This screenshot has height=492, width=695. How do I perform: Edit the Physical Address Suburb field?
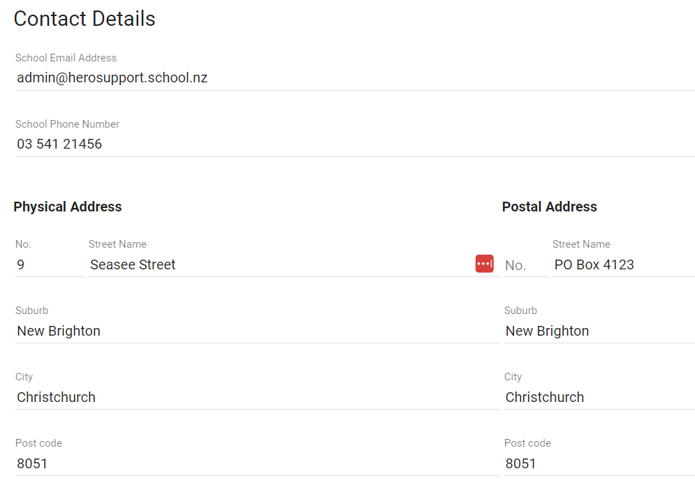257,331
